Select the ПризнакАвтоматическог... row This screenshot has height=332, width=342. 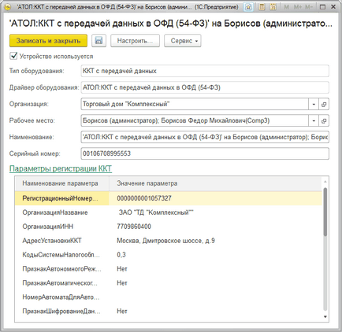click(169, 283)
